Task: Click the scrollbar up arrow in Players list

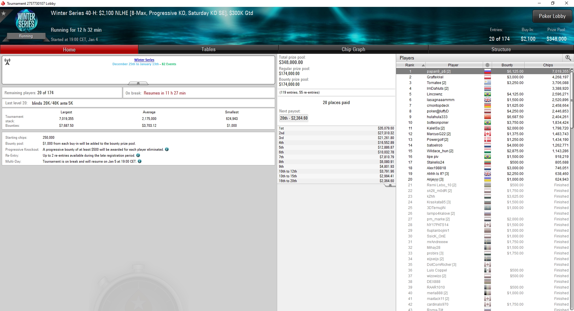Action: click(572, 71)
